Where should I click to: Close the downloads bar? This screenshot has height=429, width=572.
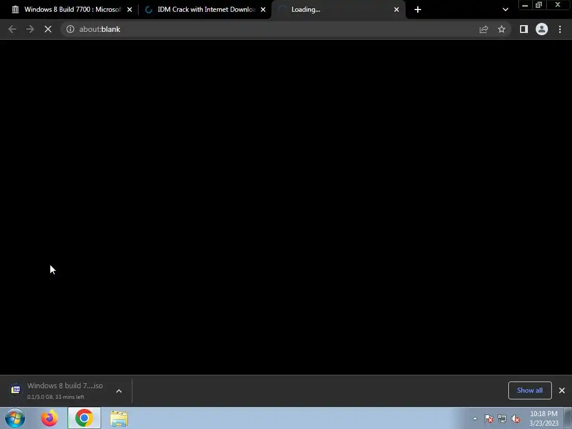point(562,390)
